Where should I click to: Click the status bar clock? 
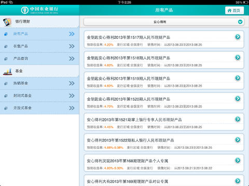coord(125,2)
